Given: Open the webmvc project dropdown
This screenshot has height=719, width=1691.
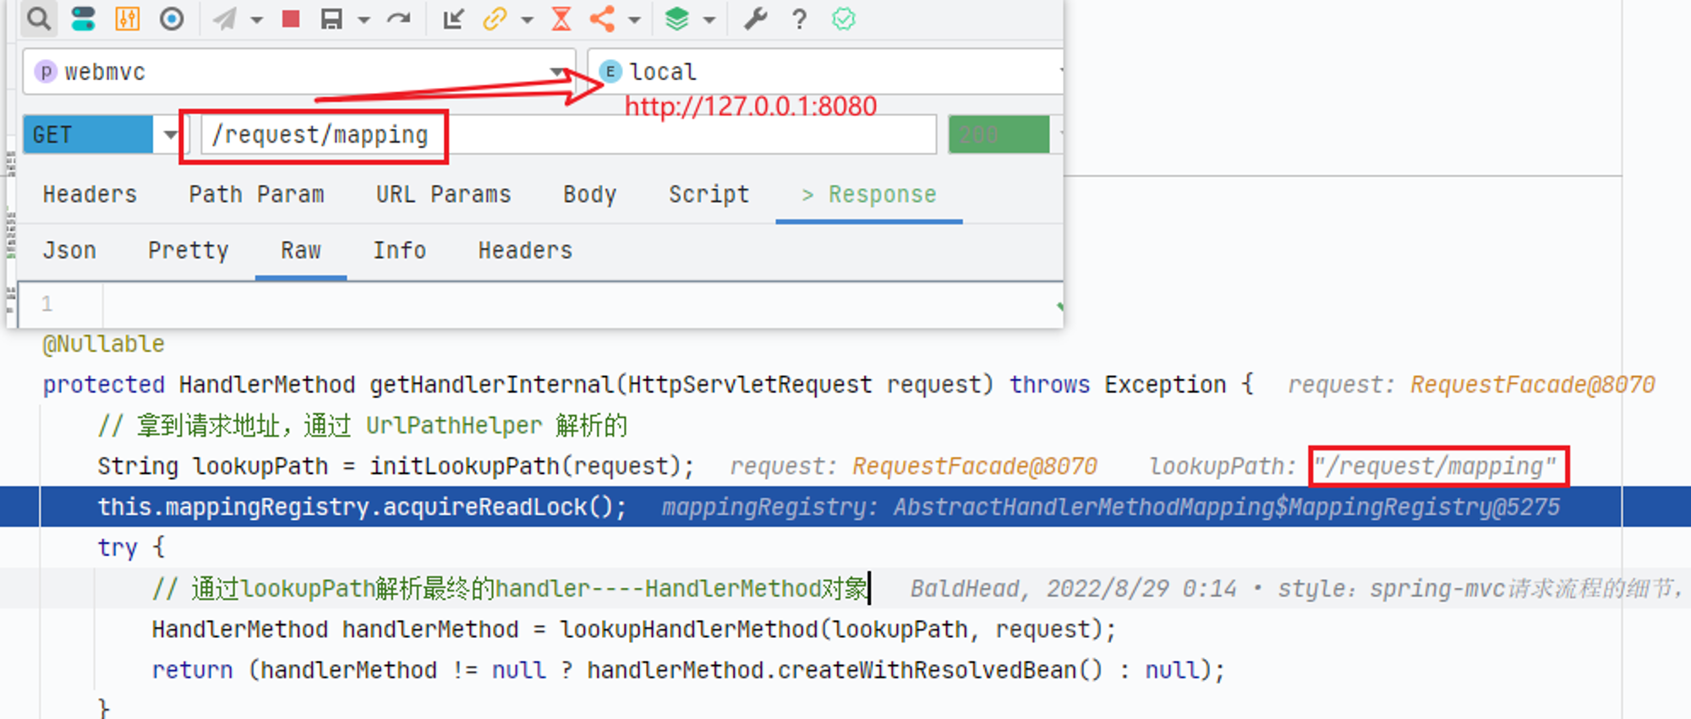Looking at the screenshot, I should (299, 72).
